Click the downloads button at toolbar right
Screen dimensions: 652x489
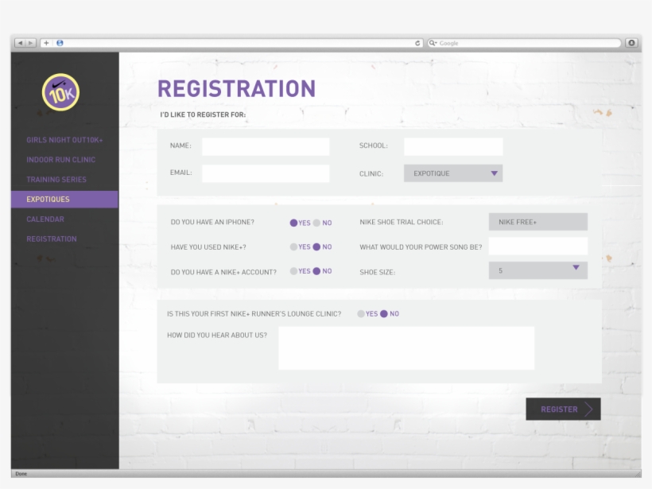(x=631, y=43)
